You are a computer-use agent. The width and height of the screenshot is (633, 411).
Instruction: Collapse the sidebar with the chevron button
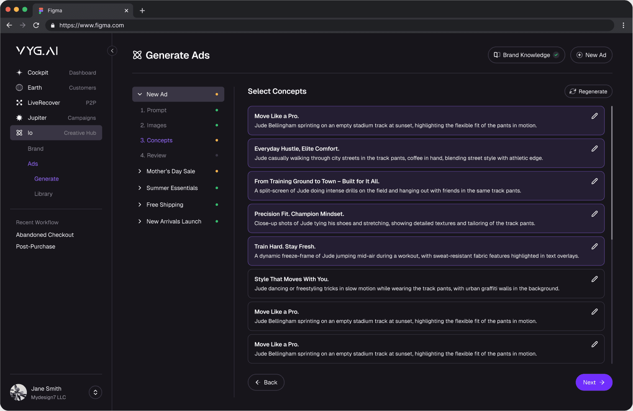[x=112, y=51]
